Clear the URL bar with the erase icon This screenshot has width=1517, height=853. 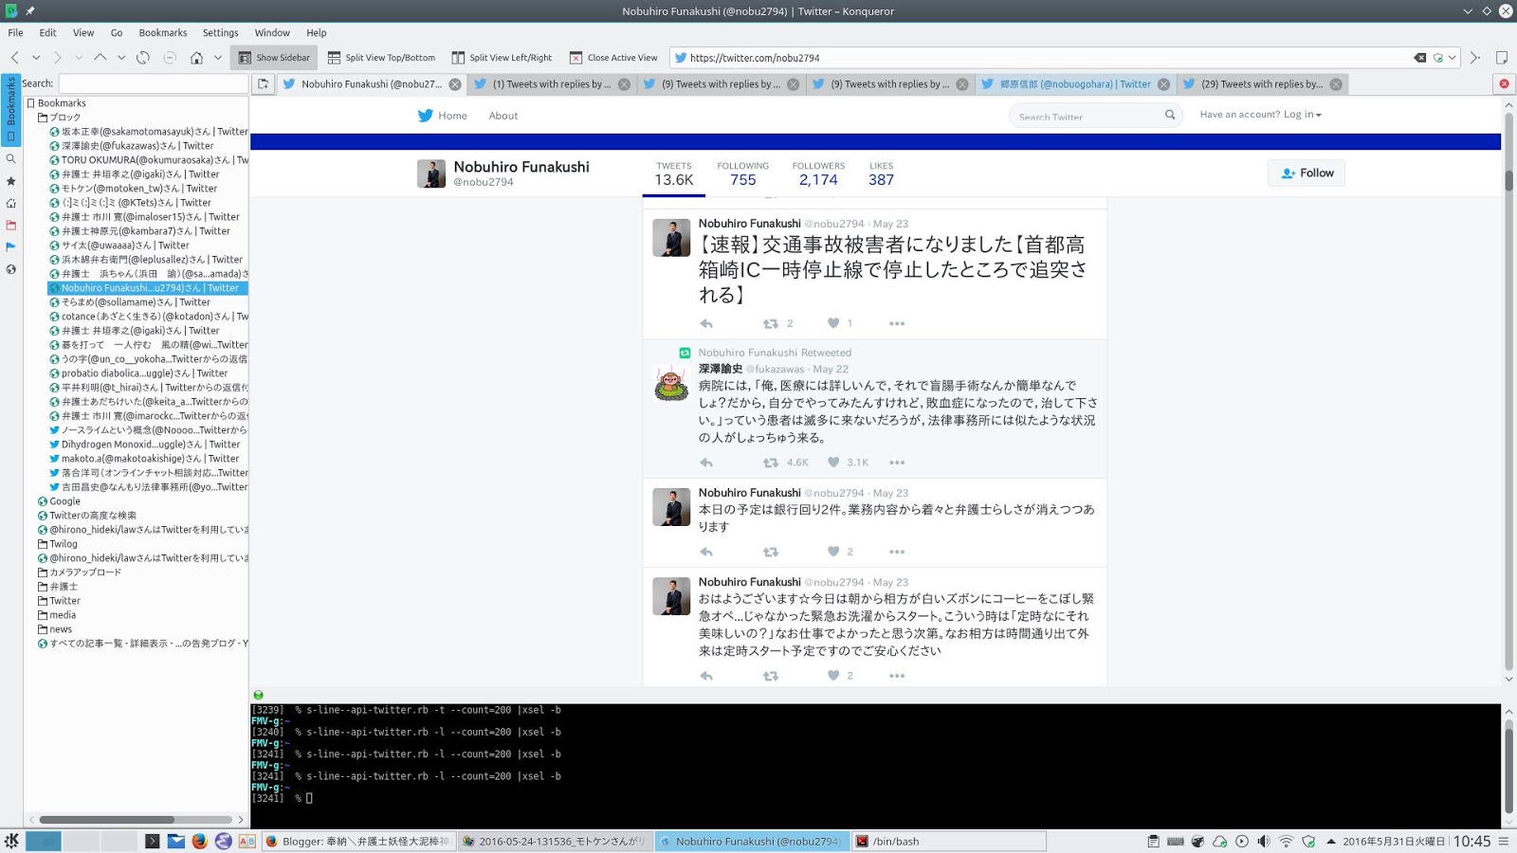[x=1419, y=58]
